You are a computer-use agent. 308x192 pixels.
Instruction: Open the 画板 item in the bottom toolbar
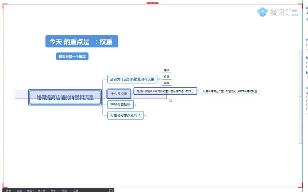[x=8, y=191]
